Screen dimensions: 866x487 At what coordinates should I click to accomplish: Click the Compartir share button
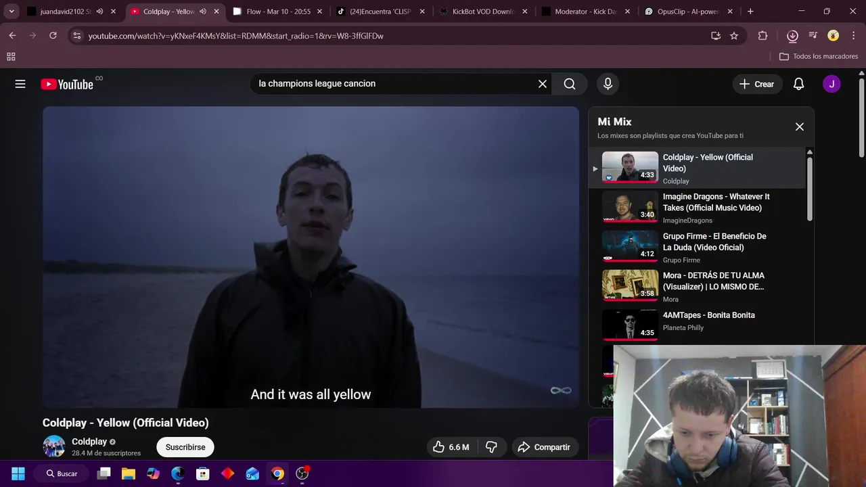[x=545, y=447]
